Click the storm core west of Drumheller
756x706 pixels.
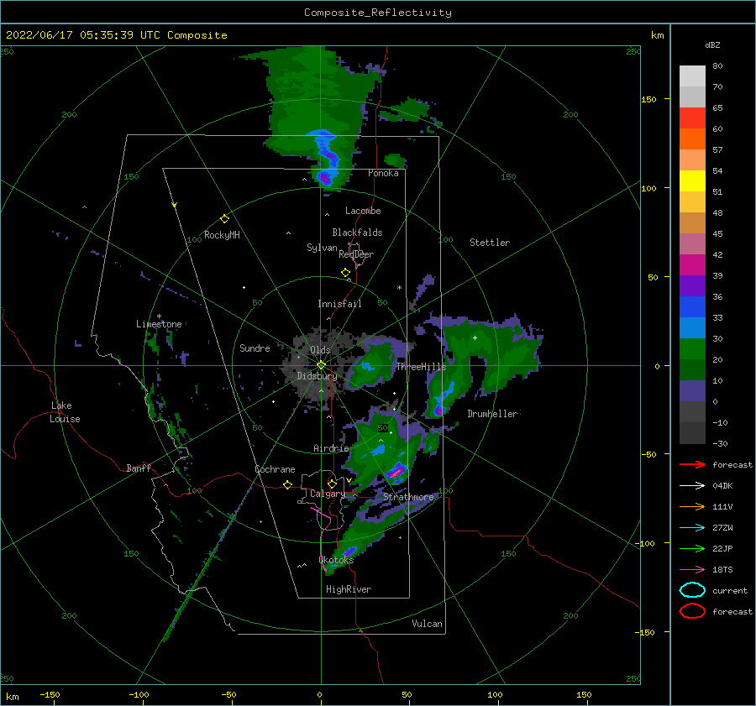(x=438, y=411)
